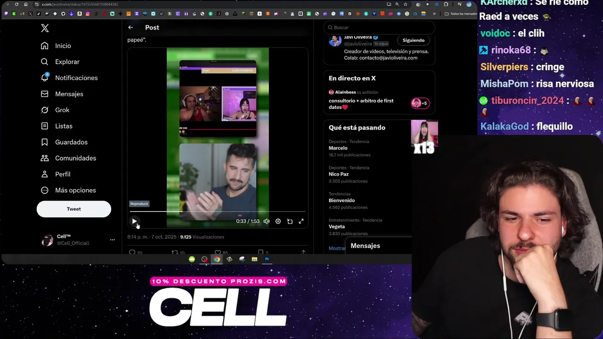Image resolution: width=603 pixels, height=339 pixels.
Task: Click the Chrome home button
Action: click(x=25, y=4)
